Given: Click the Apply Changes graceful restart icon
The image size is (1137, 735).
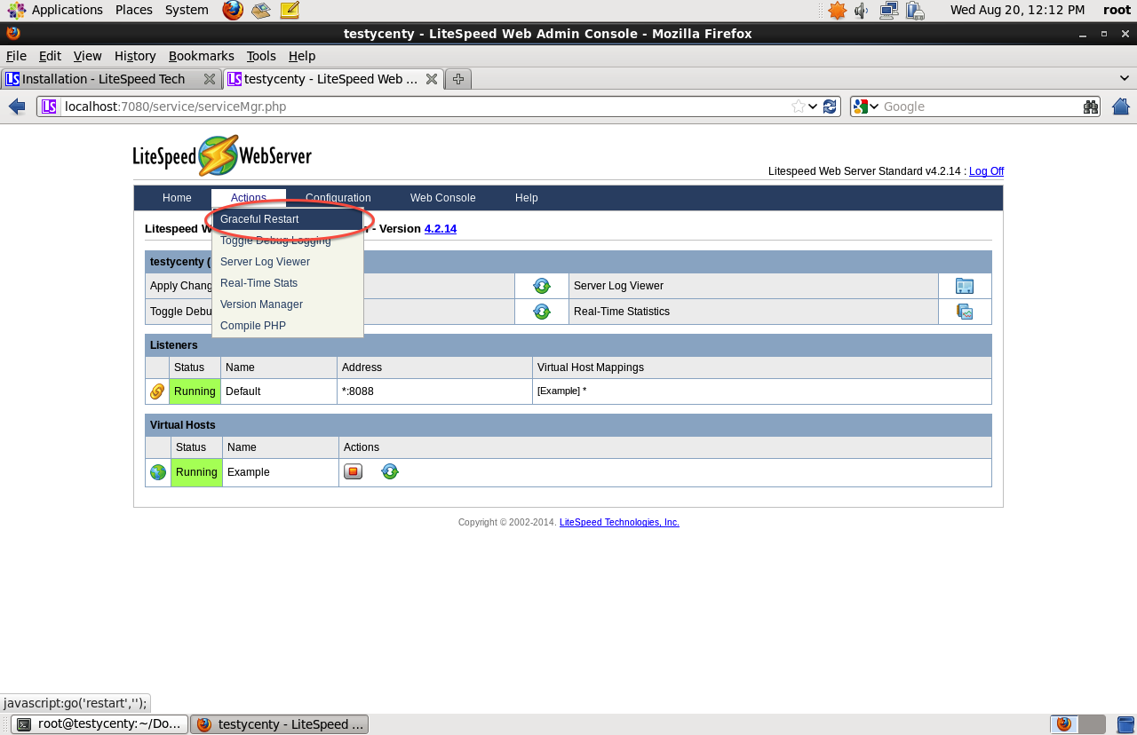Looking at the screenshot, I should click(542, 286).
